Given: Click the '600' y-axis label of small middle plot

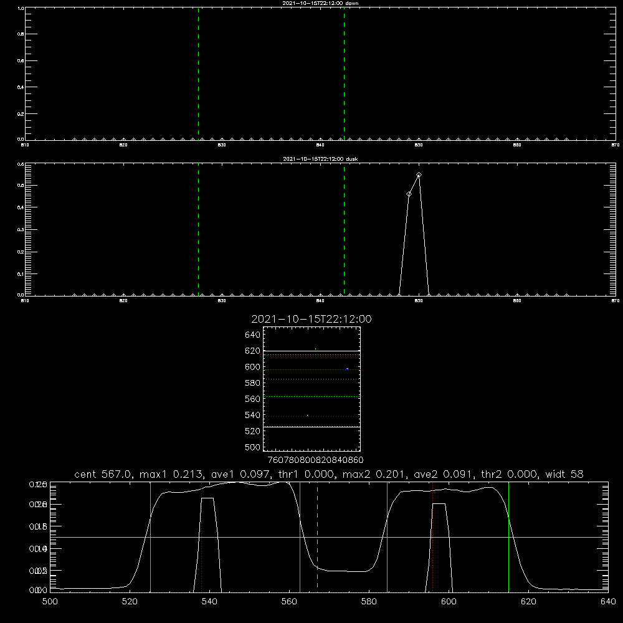Looking at the screenshot, I should (253, 367).
